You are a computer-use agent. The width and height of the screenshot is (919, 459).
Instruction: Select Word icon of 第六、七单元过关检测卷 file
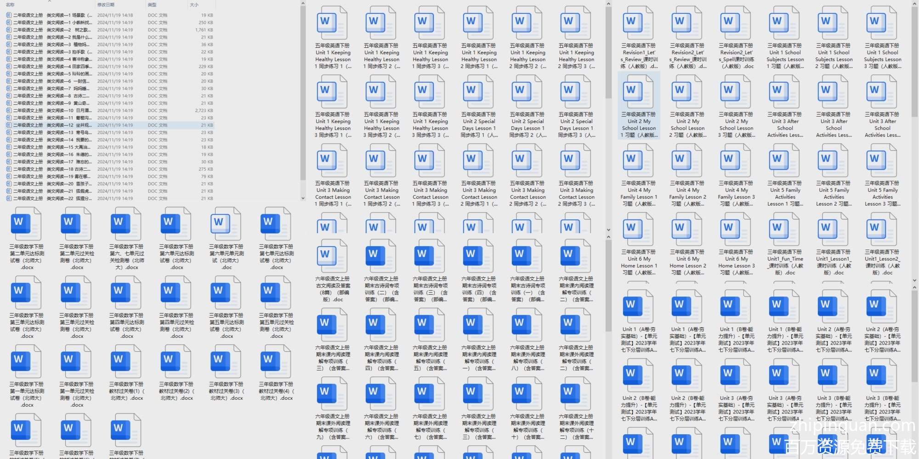[x=126, y=224]
